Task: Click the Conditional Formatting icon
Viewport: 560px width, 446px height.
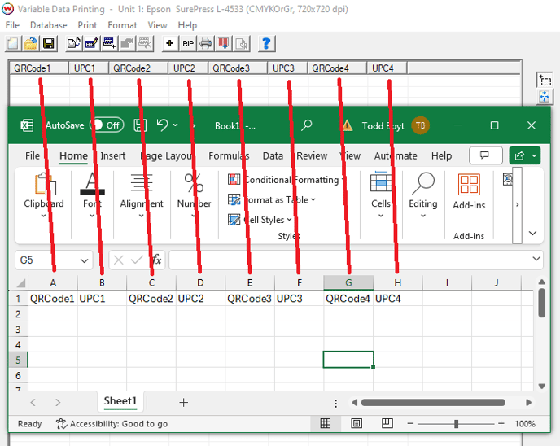Action: (234, 179)
